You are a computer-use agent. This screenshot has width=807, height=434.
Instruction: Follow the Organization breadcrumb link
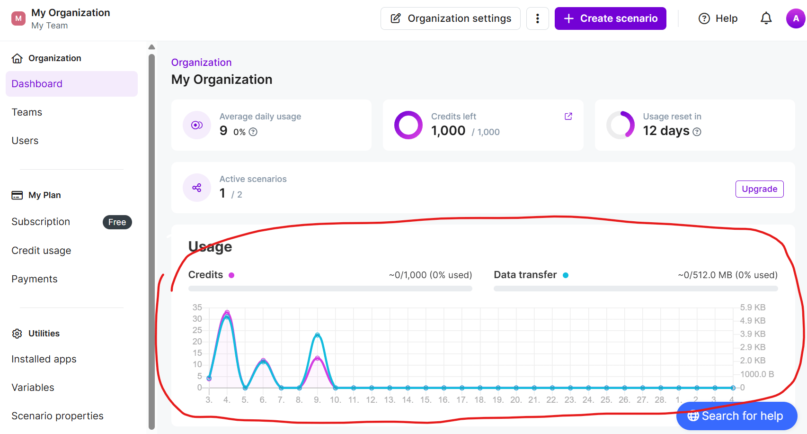pyautogui.click(x=202, y=63)
